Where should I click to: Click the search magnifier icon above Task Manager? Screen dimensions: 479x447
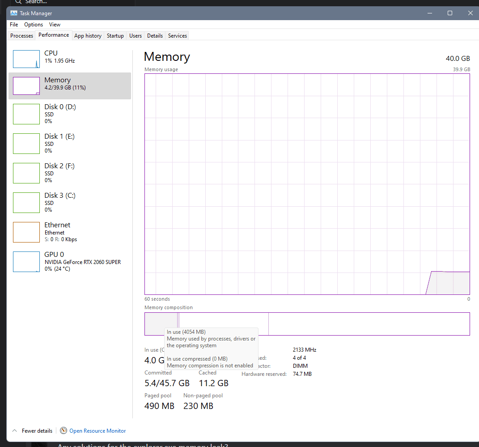(18, 2)
